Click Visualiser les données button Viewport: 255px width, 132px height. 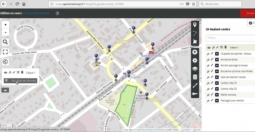(x=20, y=81)
